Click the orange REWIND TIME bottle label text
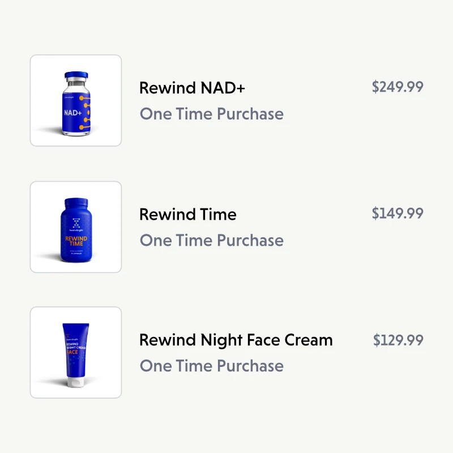 coord(76,242)
